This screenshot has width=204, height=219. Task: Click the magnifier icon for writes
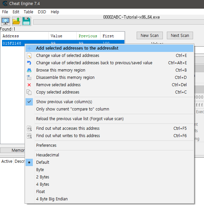tap(29, 136)
